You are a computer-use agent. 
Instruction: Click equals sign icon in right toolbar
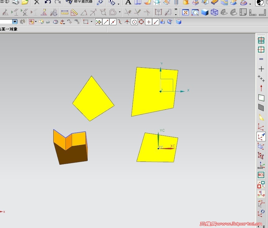tap(261, 59)
